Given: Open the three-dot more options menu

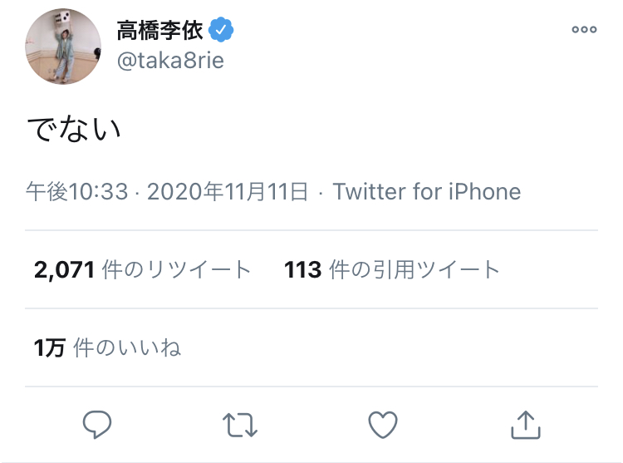Looking at the screenshot, I should 584,30.
